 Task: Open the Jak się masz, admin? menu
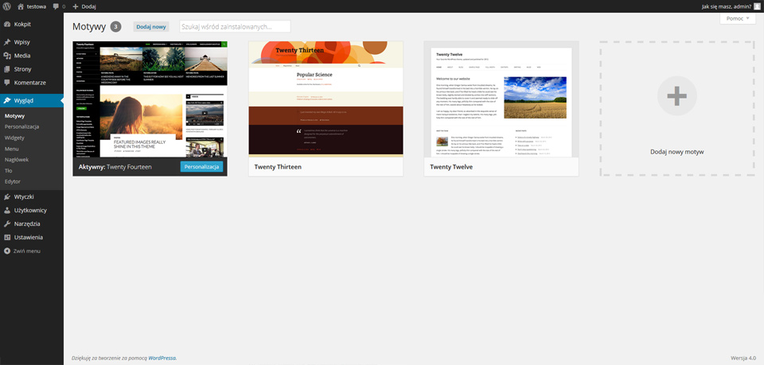(x=731, y=6)
